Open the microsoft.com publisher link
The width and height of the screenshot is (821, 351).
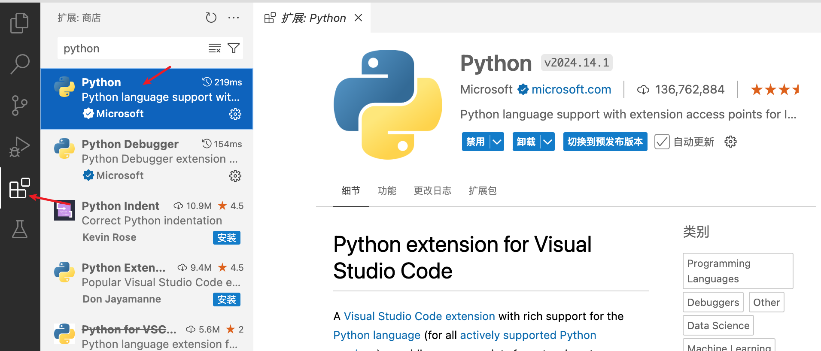(571, 89)
